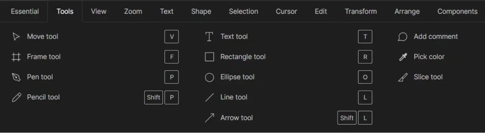This screenshot has width=485, height=133.
Task: Select the Move tool arrow icon
Action: (x=16, y=37)
